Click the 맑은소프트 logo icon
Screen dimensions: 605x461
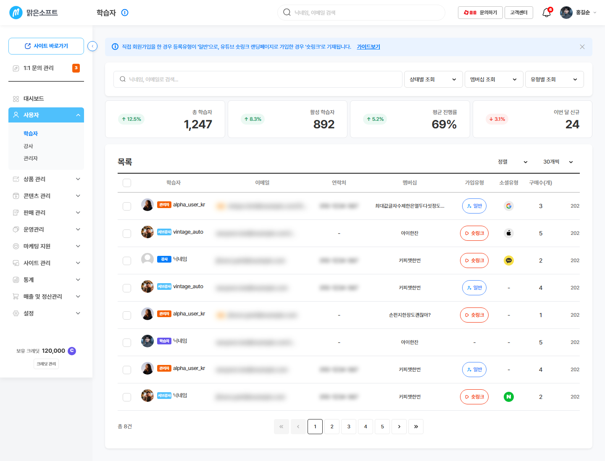coord(16,13)
